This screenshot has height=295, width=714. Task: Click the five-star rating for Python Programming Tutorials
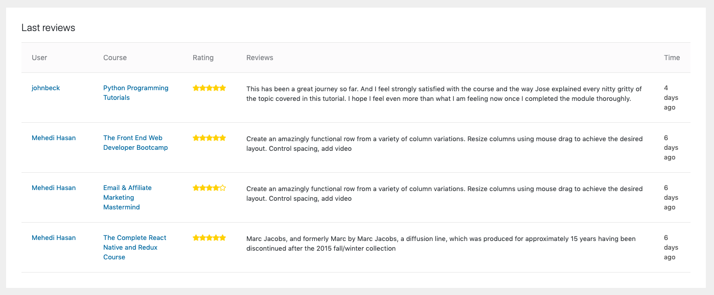(209, 88)
